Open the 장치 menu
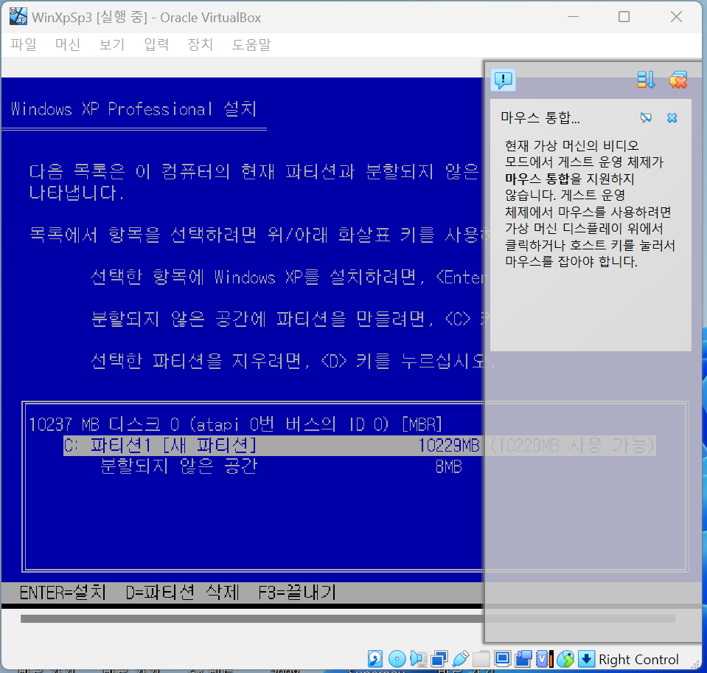This screenshot has width=707, height=673. click(x=201, y=44)
